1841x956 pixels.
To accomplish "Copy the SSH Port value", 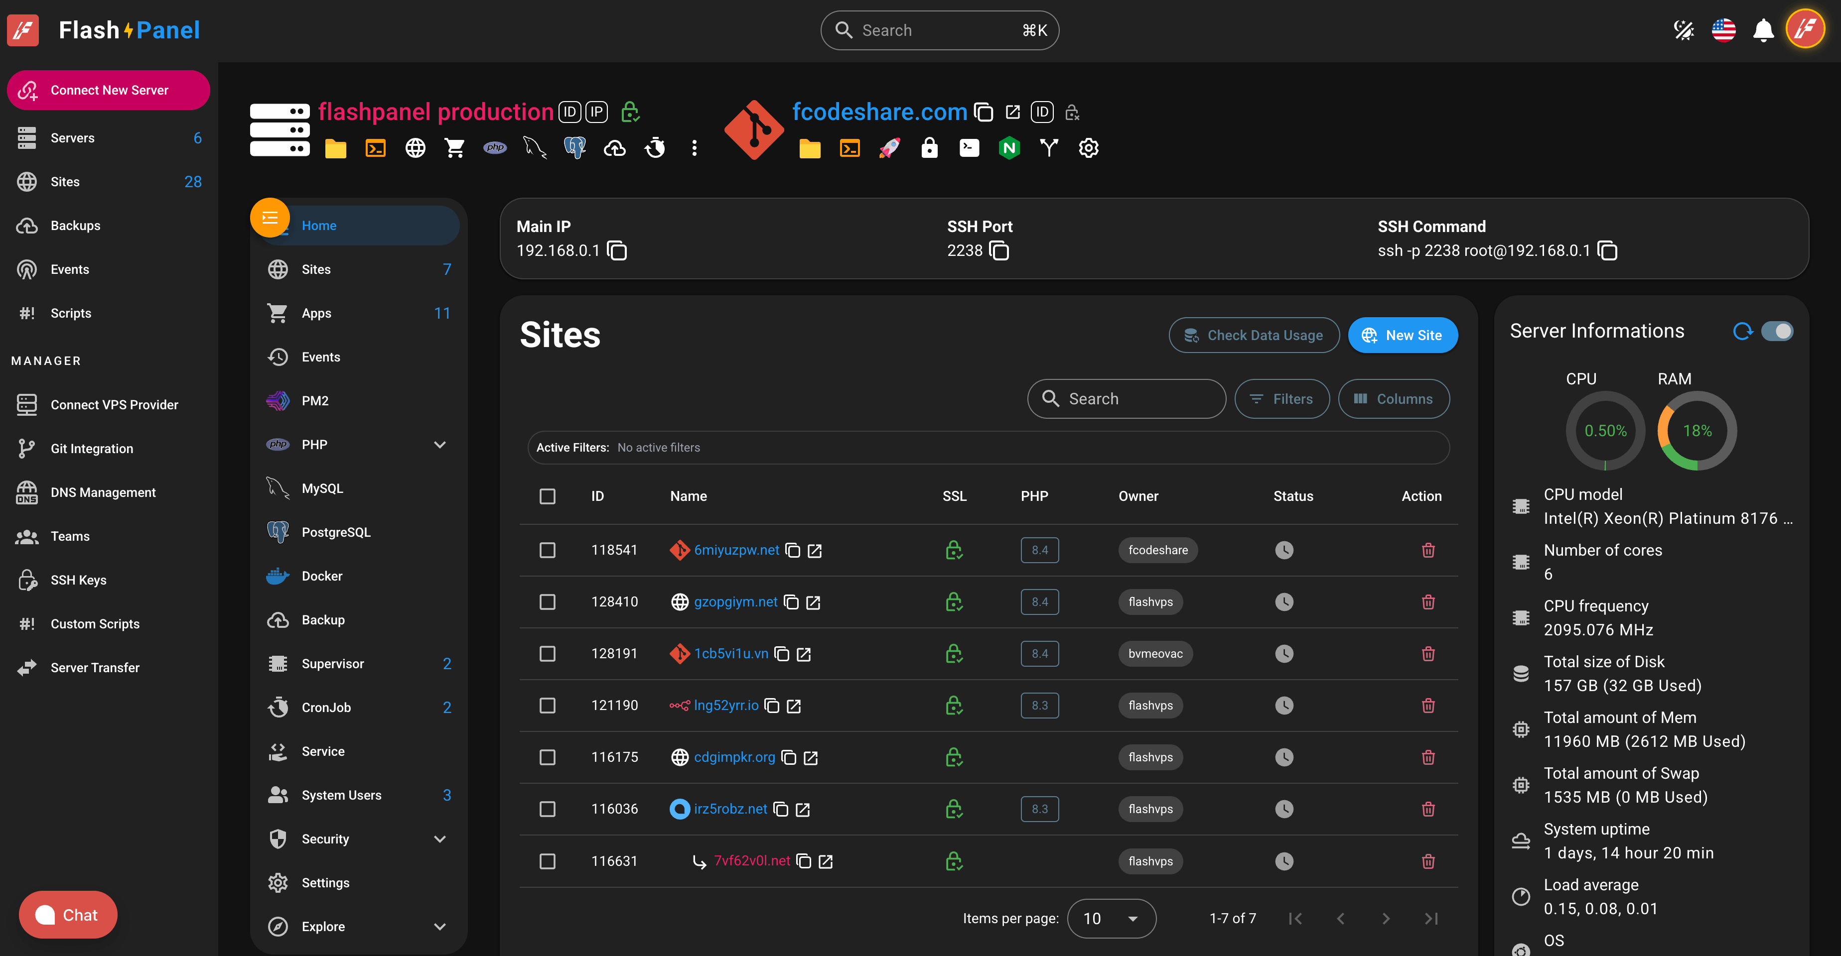I will [999, 250].
